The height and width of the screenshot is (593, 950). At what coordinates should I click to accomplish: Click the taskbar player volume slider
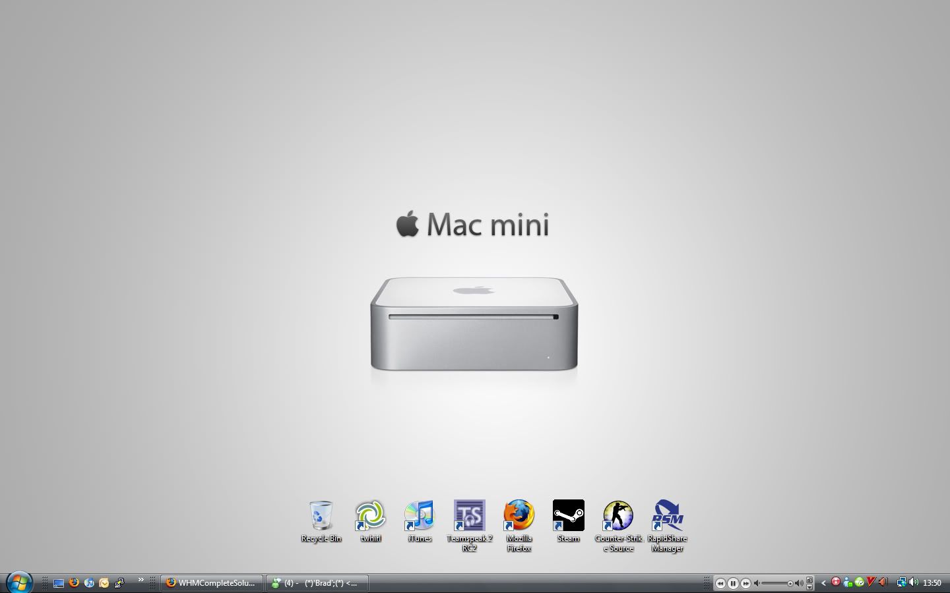(x=778, y=583)
